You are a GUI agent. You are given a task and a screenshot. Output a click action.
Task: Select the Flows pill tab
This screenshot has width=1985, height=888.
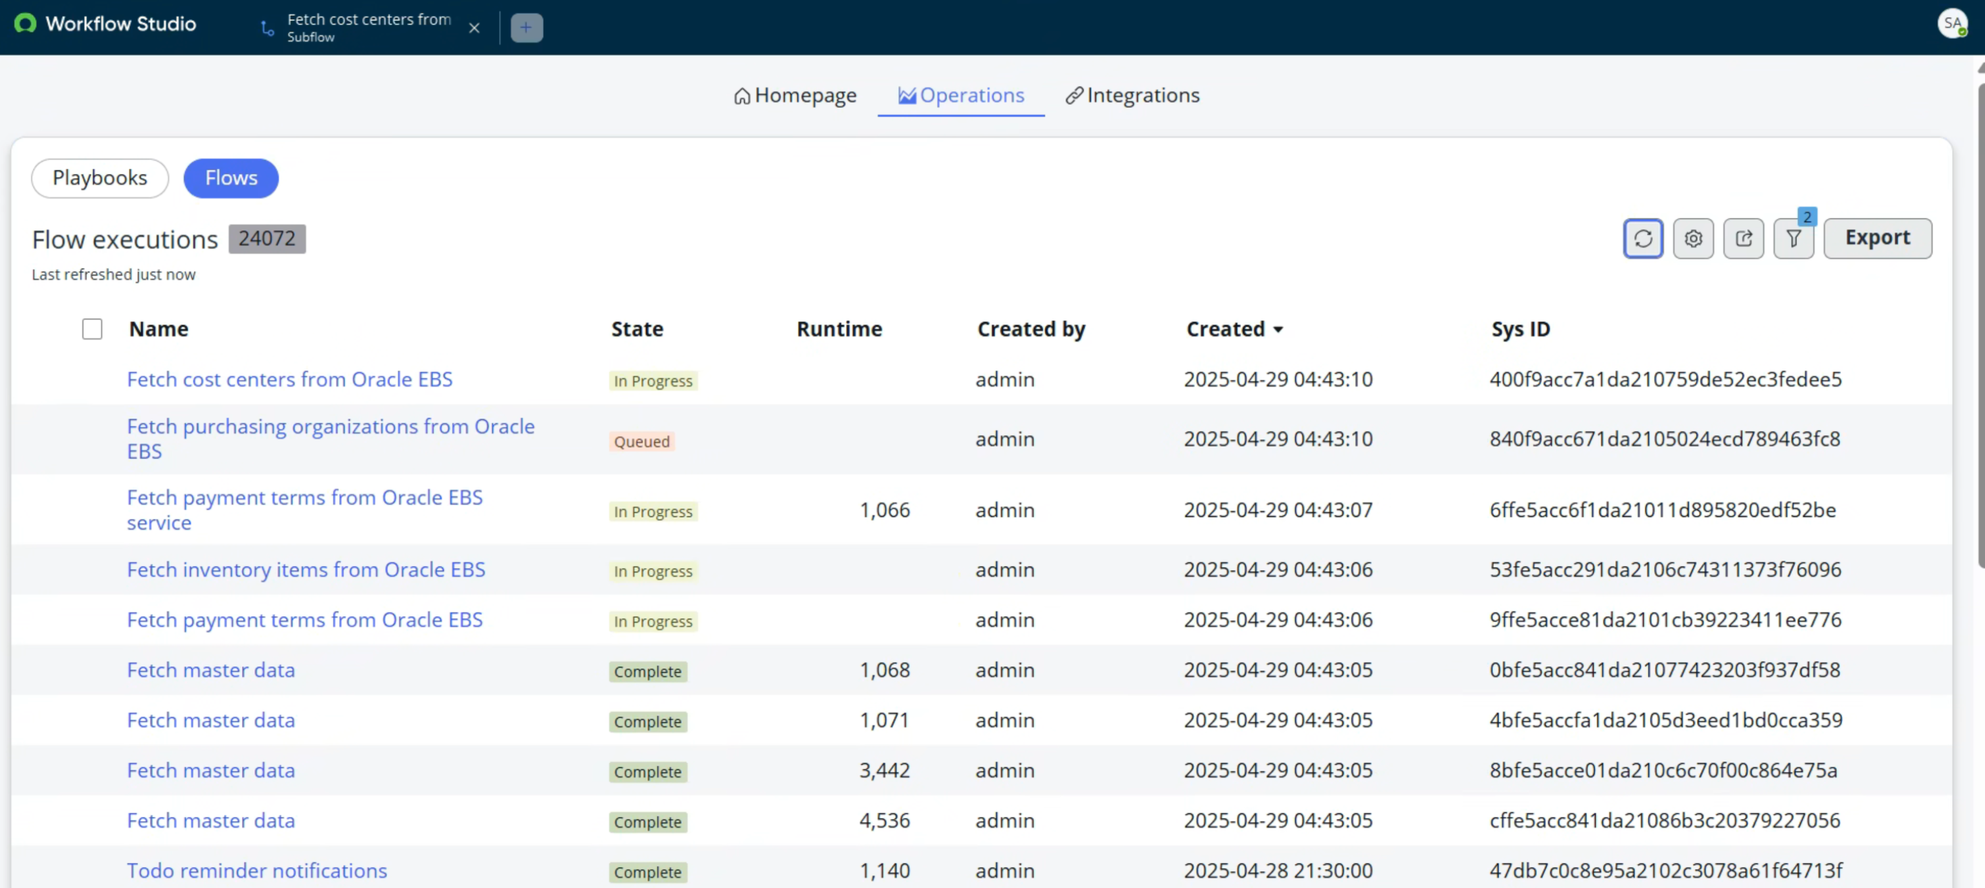point(230,178)
